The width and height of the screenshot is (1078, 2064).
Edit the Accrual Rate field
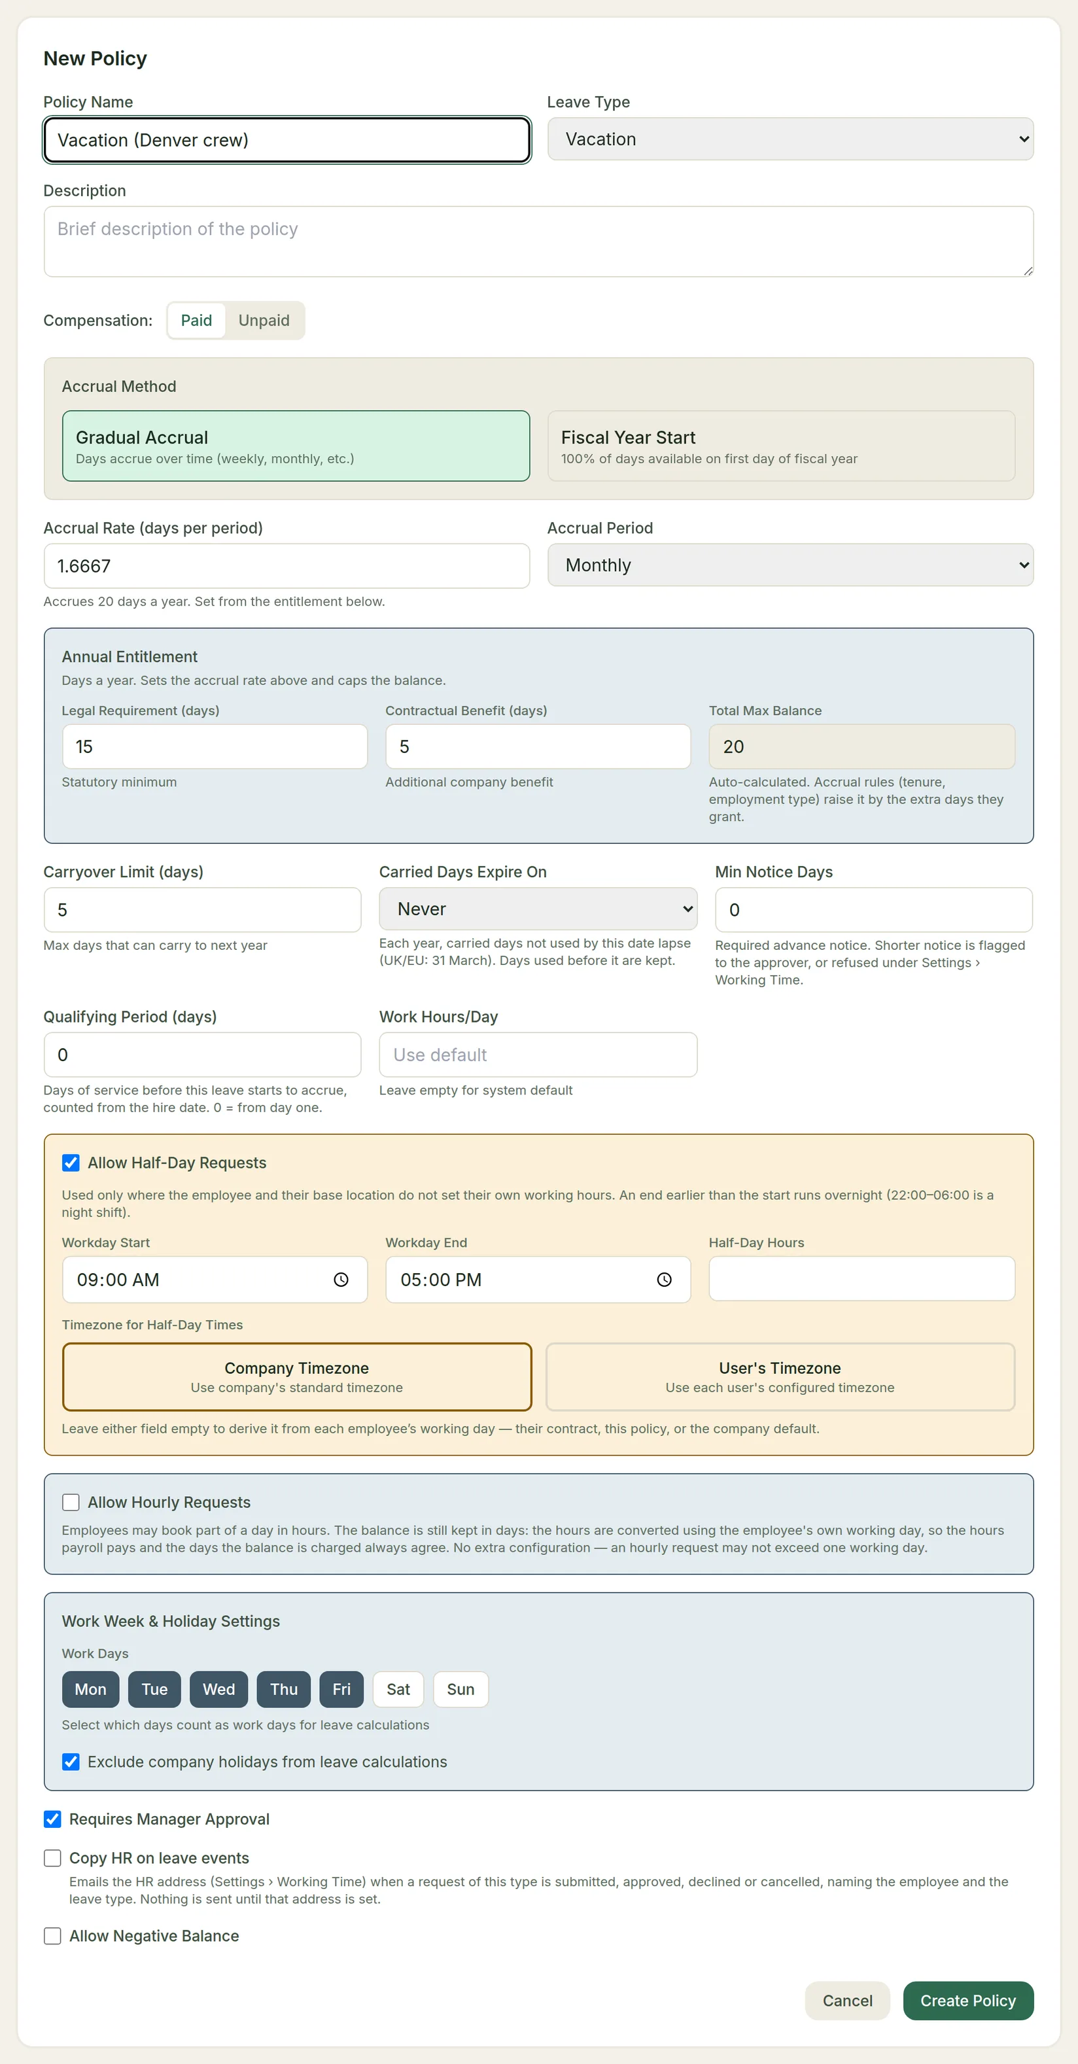click(x=287, y=567)
